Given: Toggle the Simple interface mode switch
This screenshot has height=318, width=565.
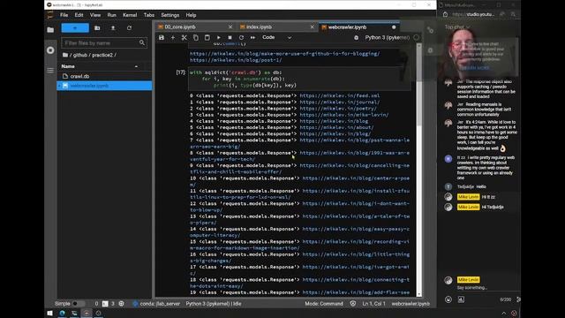Looking at the screenshot, I should point(79,304).
